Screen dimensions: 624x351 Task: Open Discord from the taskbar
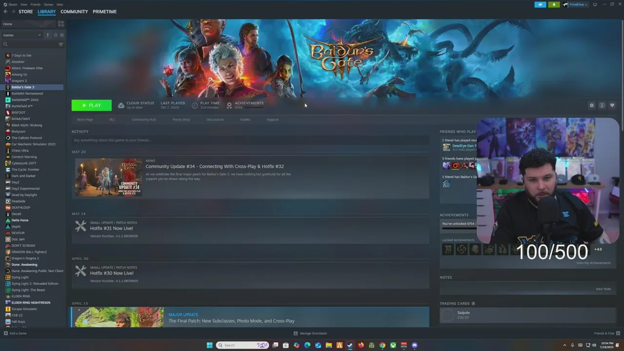click(414, 345)
